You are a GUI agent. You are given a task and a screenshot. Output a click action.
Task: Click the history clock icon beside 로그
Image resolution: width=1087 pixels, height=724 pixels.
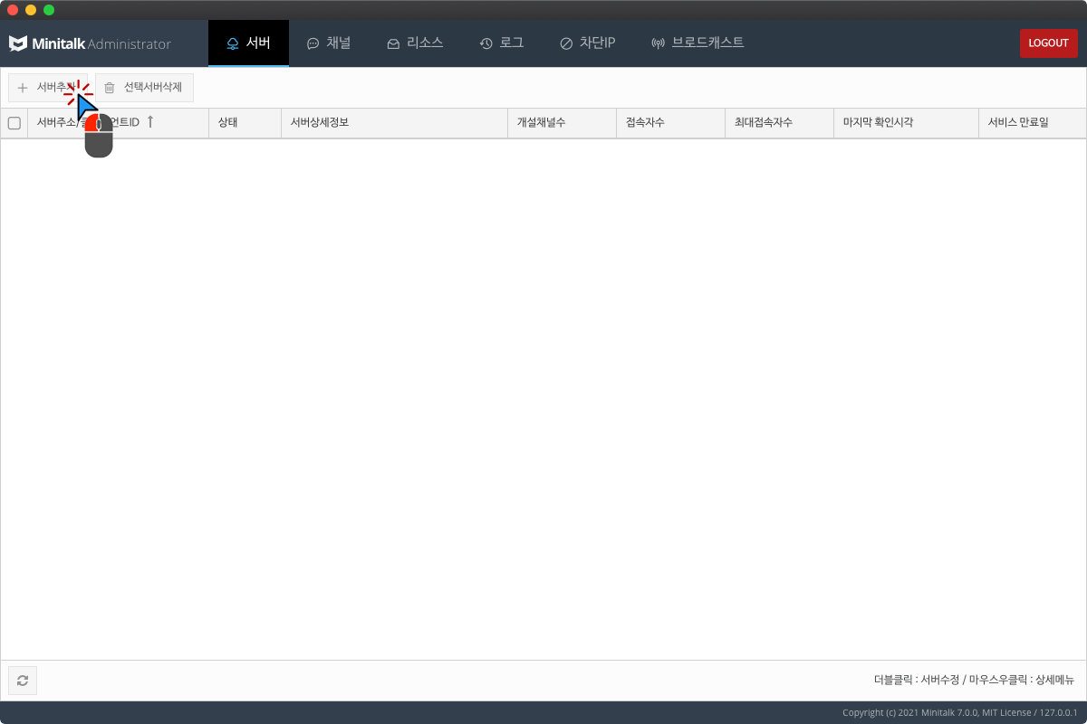(486, 43)
